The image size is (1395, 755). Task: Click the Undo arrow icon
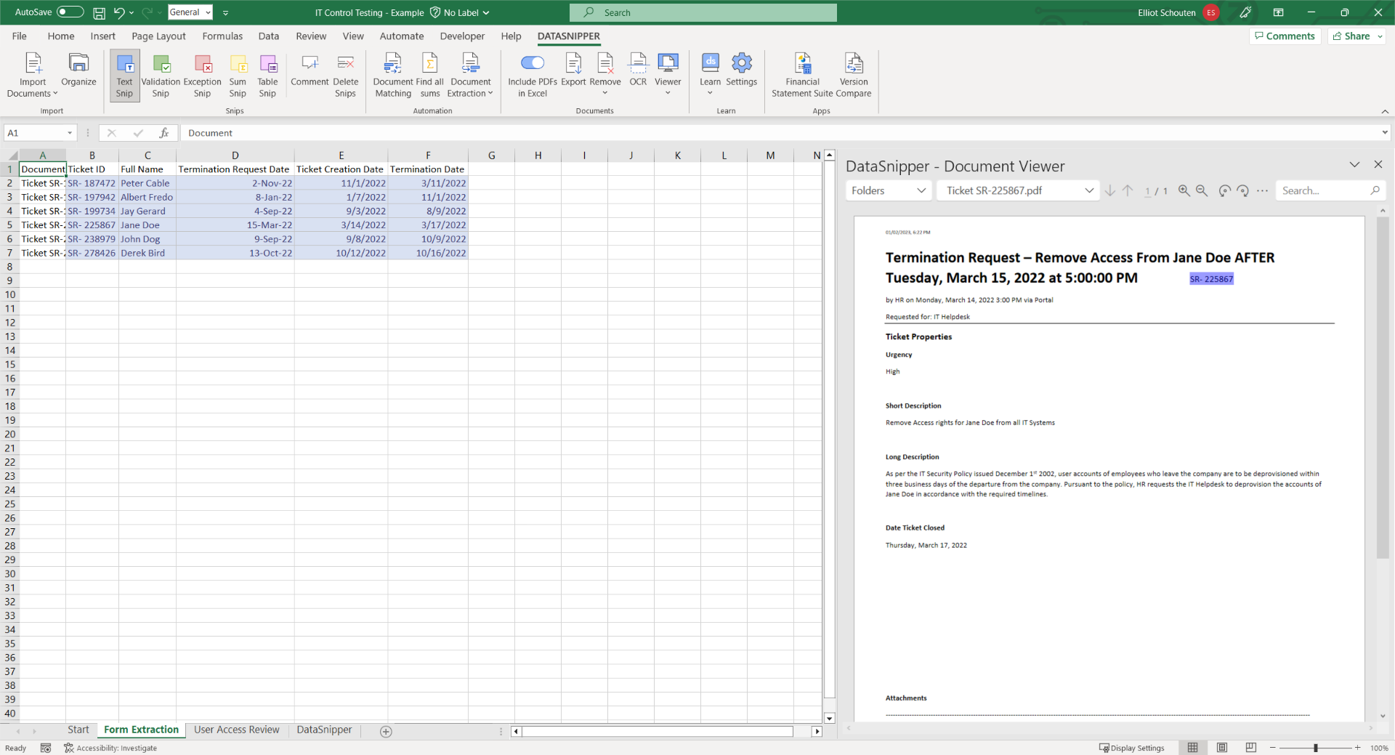pos(119,12)
